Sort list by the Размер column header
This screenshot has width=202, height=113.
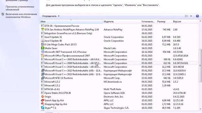click(x=164, y=22)
